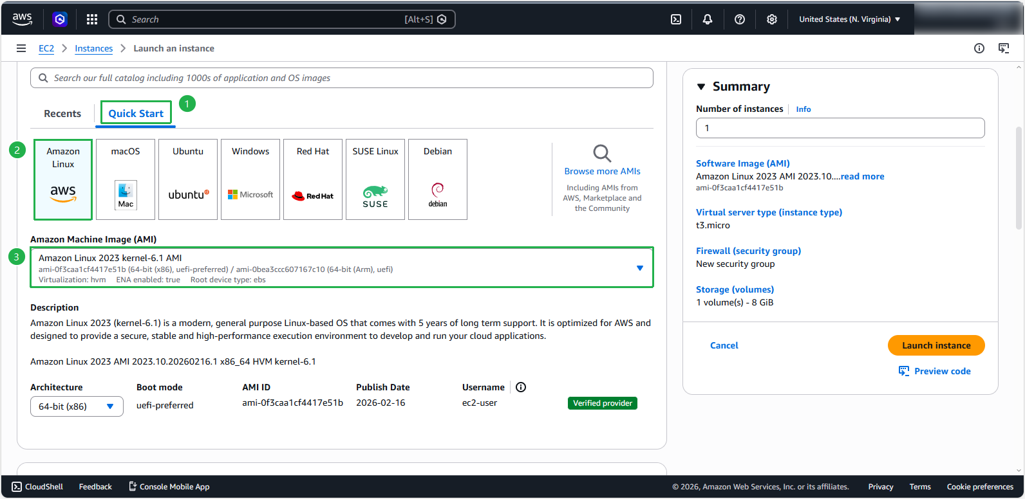Open the tutorials panel icon beside breadcrumbs

coord(1004,48)
